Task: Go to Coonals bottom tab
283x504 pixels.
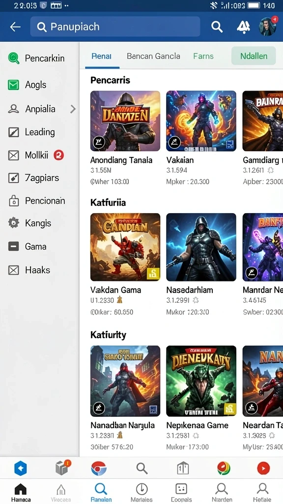Action: tap(181, 493)
